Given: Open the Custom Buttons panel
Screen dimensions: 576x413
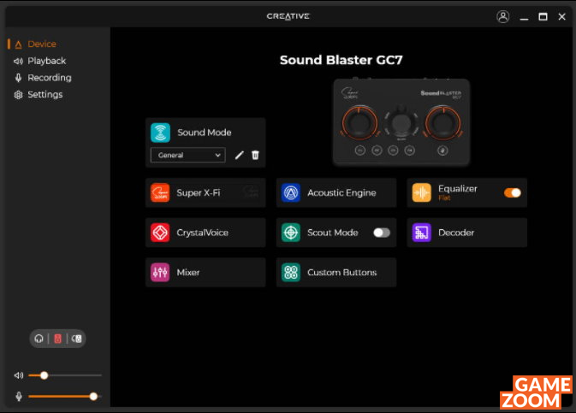Looking at the screenshot, I should 336,273.
